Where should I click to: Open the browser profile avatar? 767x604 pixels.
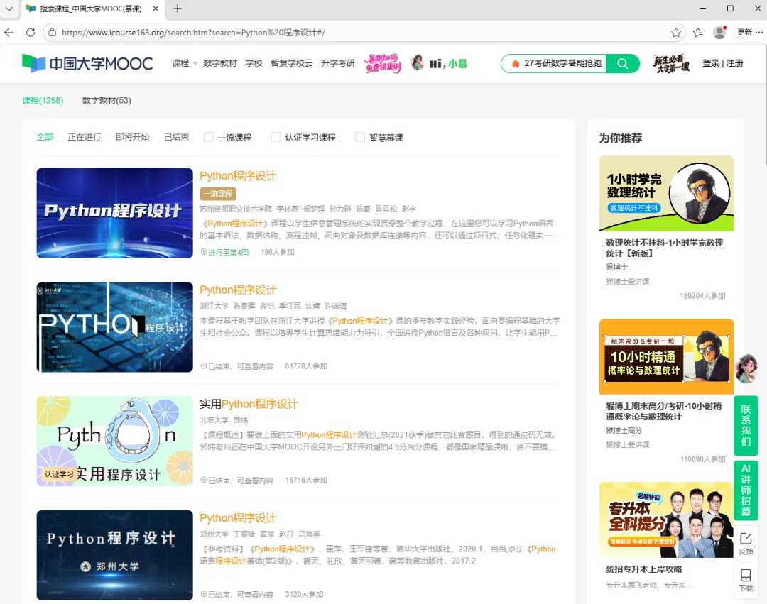[719, 33]
